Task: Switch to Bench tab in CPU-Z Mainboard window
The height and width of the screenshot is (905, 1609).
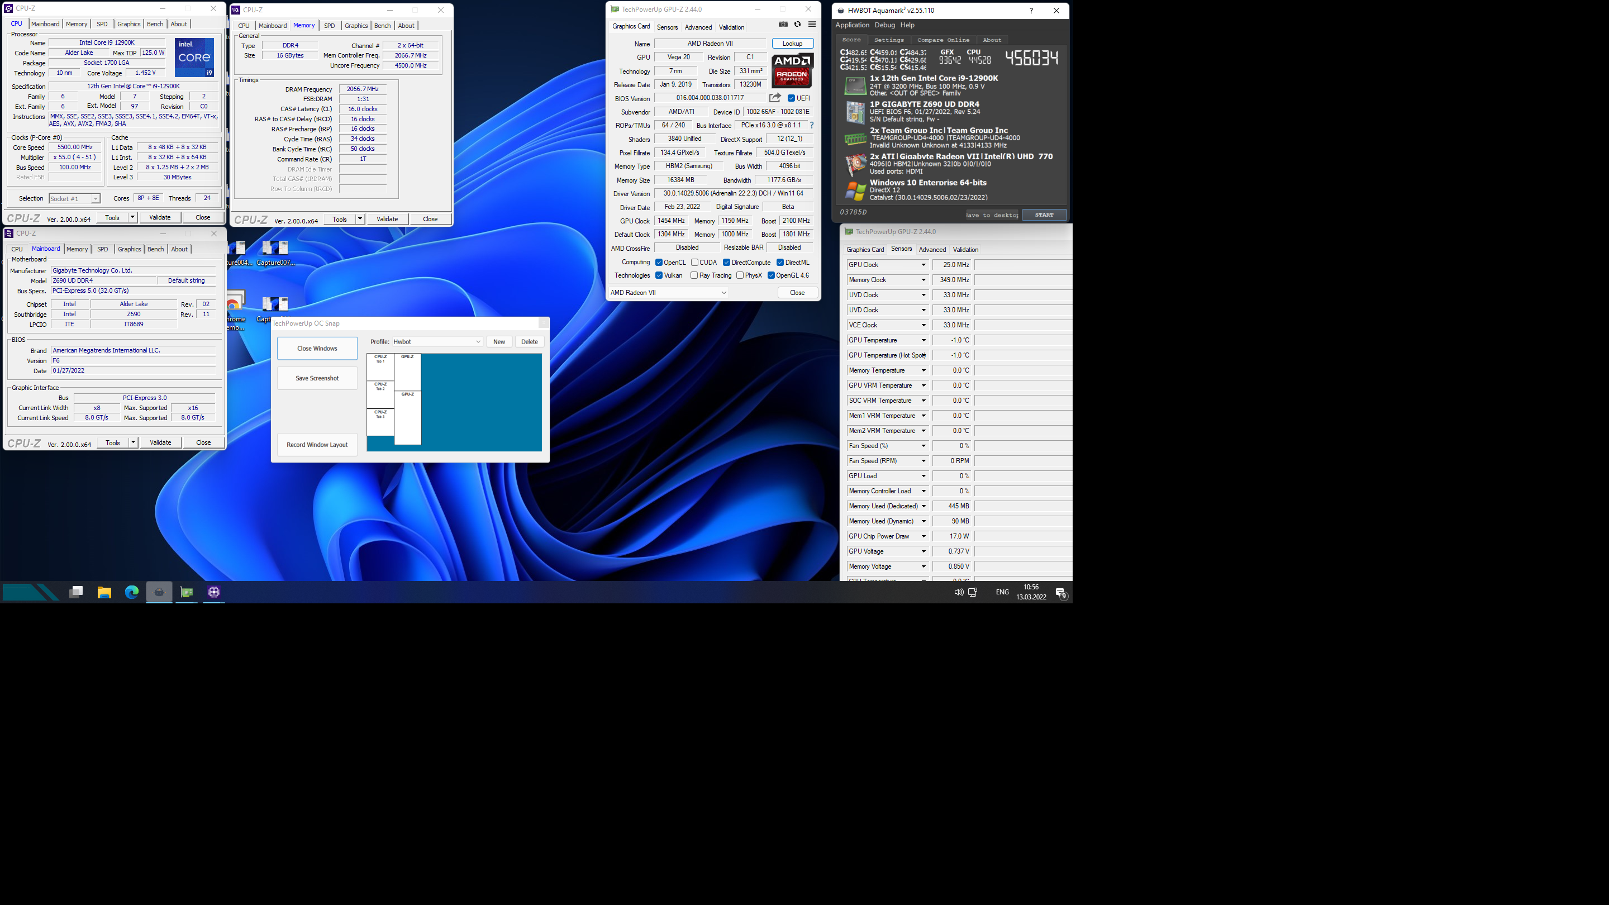Action: coord(155,249)
